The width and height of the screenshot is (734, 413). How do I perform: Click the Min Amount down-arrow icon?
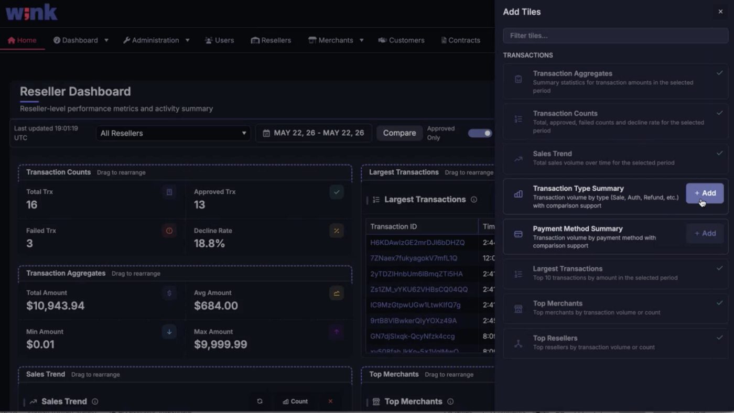pyautogui.click(x=169, y=332)
